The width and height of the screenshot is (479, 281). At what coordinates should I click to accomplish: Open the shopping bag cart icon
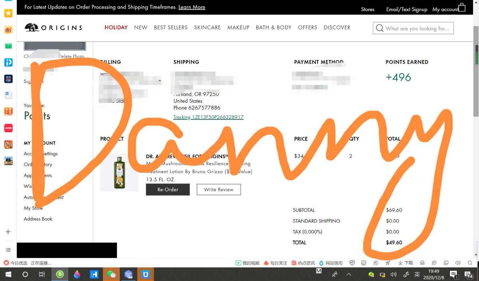(462, 8)
